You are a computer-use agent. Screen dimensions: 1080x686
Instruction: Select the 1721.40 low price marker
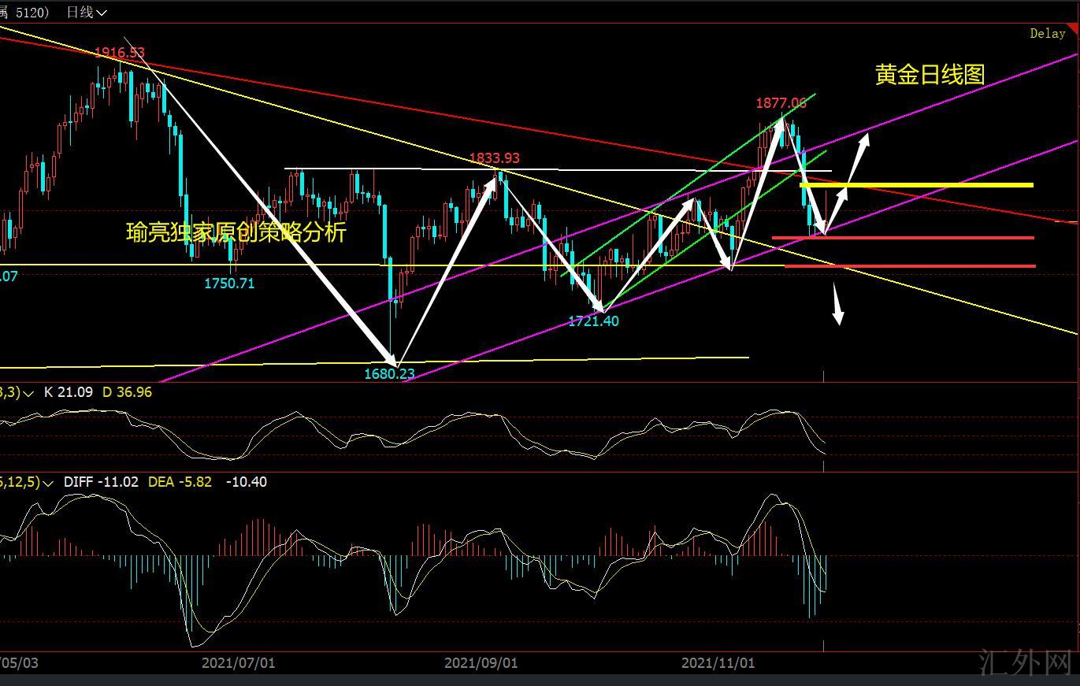593,321
